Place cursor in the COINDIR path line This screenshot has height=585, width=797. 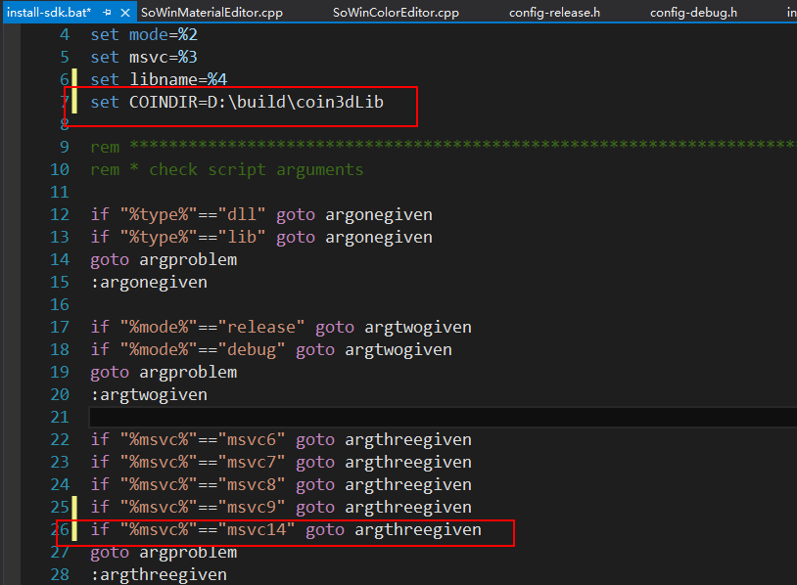pos(255,103)
